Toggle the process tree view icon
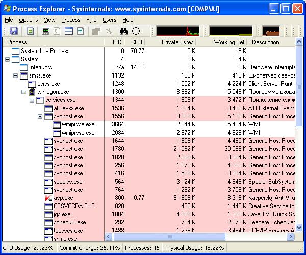306x255 pixels. click(57, 31)
